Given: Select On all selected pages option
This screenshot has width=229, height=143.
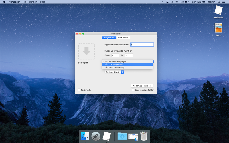Looking at the screenshot, I should (x=116, y=61).
